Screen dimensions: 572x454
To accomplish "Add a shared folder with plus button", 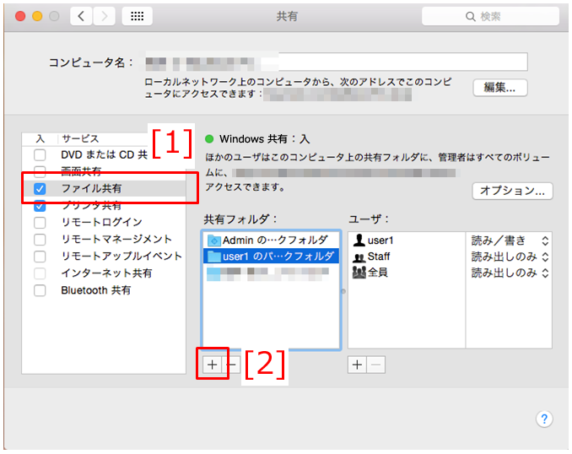I will pos(212,364).
